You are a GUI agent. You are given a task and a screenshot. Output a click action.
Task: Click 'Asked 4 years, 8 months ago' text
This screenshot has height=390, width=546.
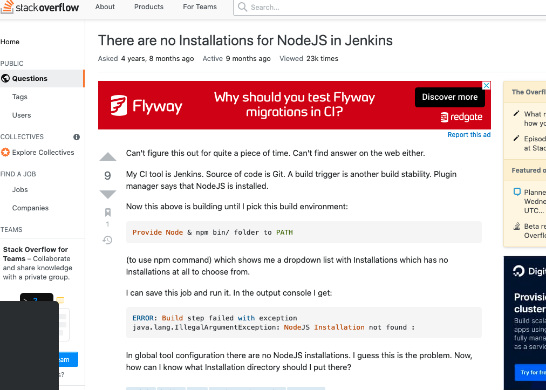[x=146, y=58]
